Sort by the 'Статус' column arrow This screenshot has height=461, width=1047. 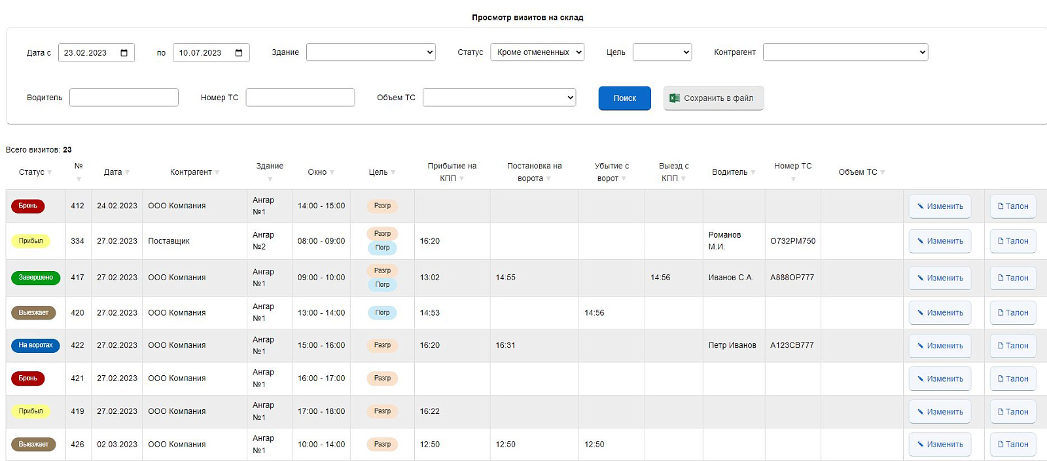coord(50,173)
